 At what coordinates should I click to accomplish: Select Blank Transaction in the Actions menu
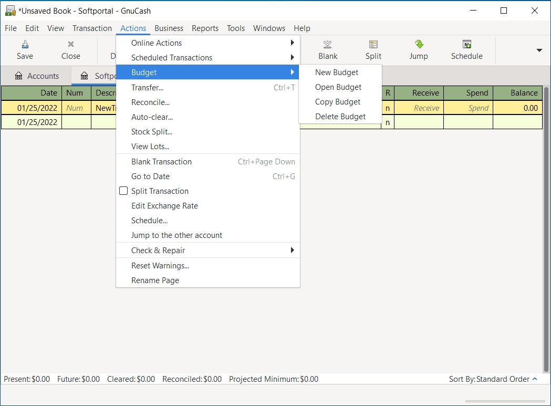click(207, 162)
